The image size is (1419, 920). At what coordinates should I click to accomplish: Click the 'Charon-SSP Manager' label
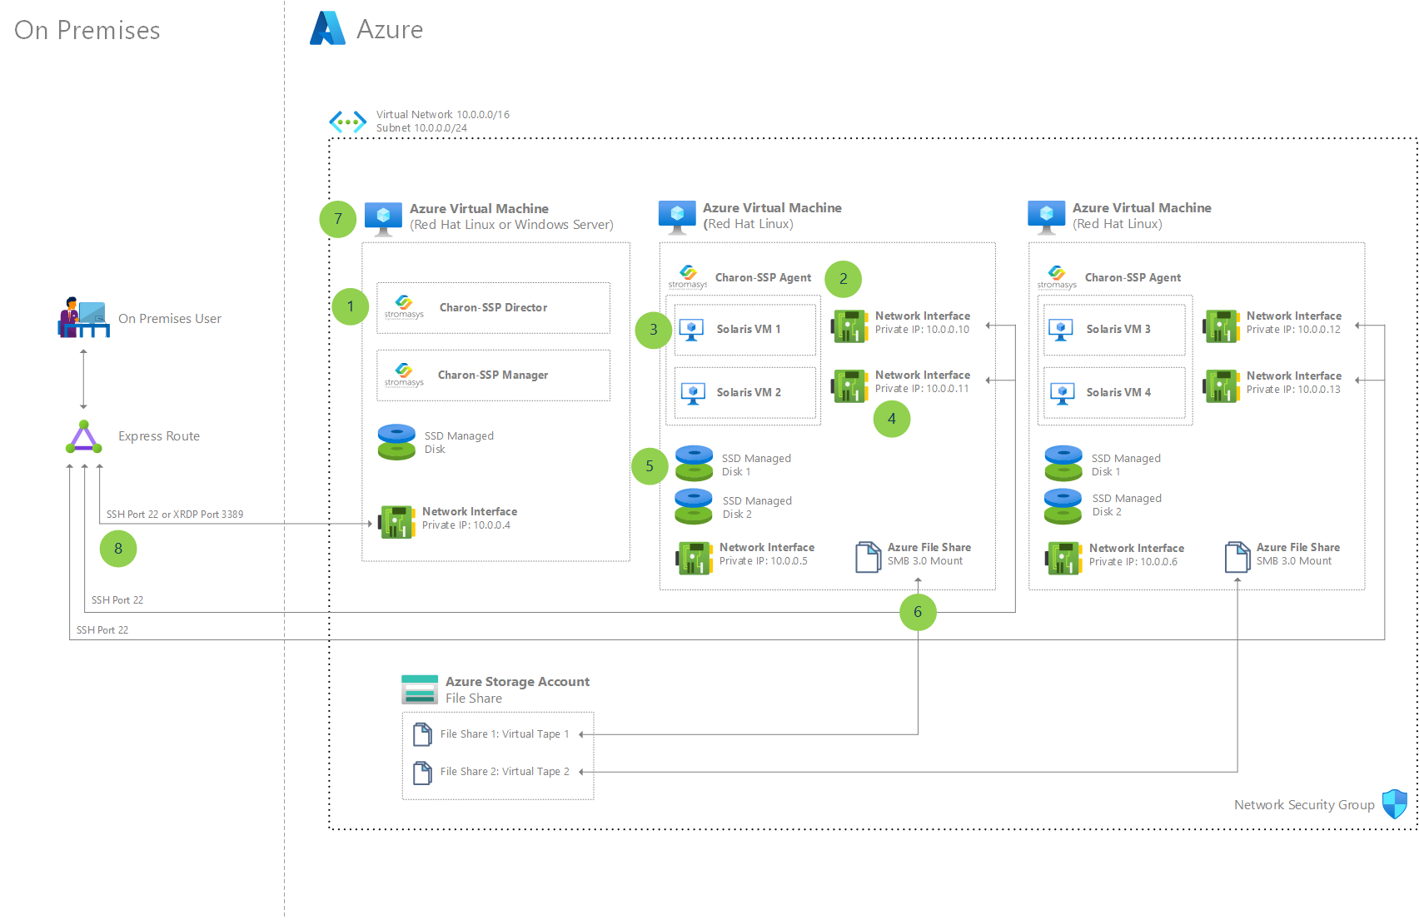coord(493,375)
